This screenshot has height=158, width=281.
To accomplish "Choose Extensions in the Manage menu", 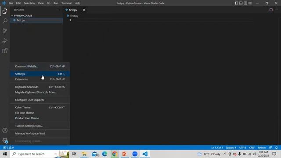I will pyautogui.click(x=40, y=79).
